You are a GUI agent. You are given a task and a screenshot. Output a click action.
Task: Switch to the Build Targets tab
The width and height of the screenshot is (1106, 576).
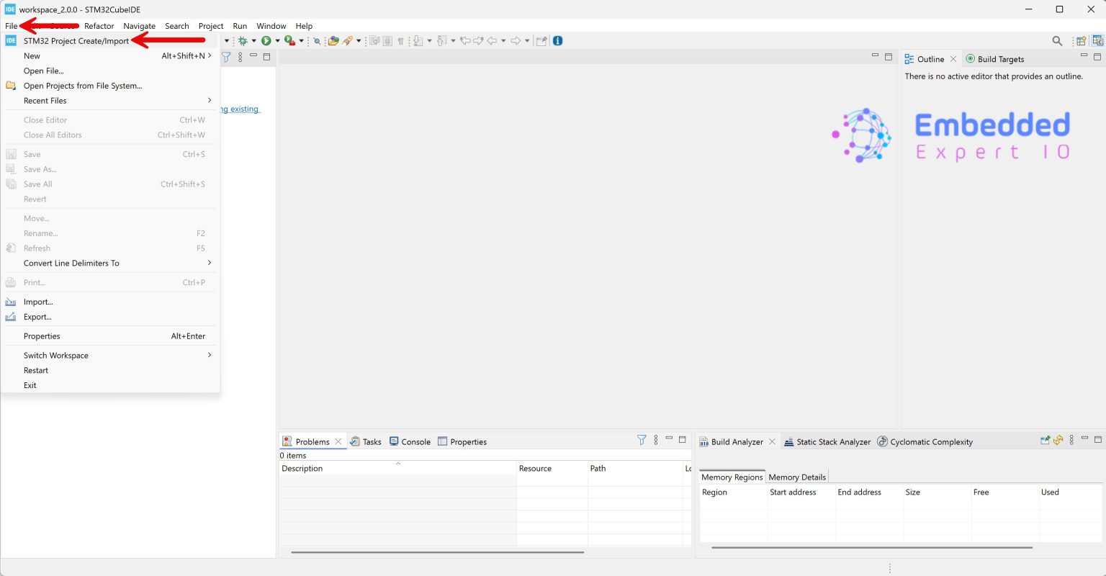1001,58
